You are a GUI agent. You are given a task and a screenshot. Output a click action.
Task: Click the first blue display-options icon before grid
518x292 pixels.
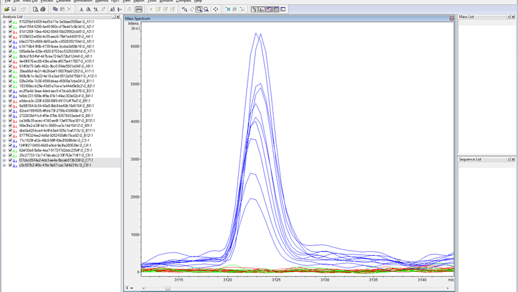[228, 9]
